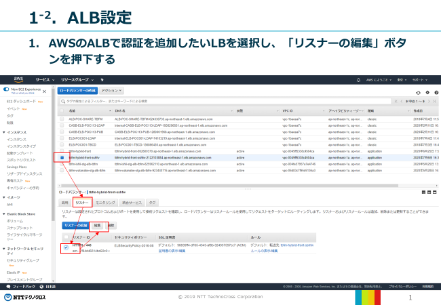Open the help question mark icon
The image size is (441, 305).
[x=436, y=92]
